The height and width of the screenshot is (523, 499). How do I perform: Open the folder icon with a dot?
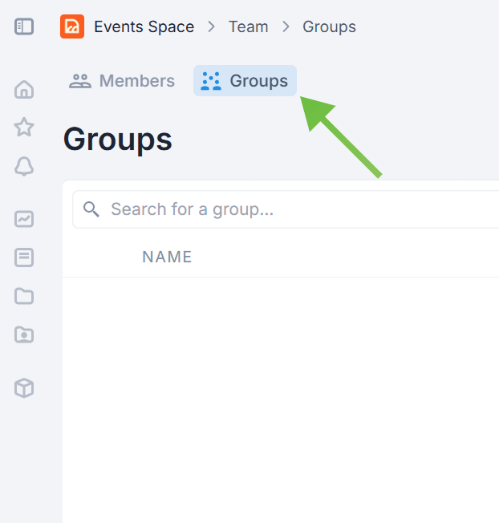(x=24, y=334)
